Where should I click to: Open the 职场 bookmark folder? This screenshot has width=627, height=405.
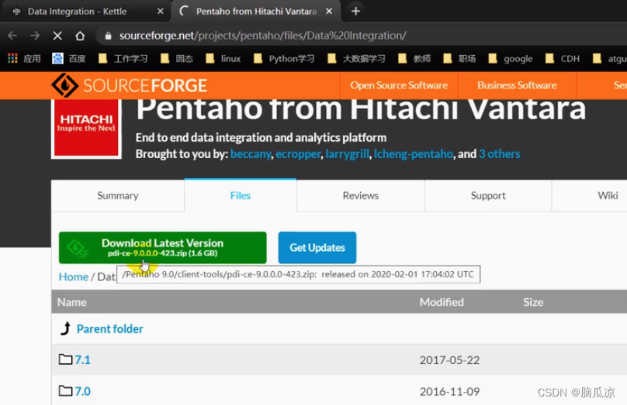tap(459, 59)
